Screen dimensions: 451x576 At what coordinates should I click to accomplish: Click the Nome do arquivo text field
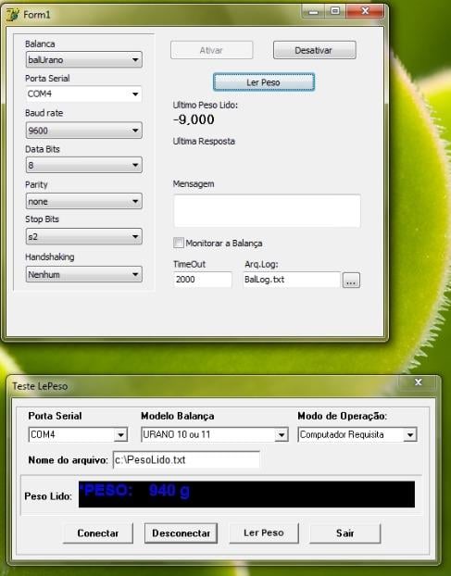[186, 459]
